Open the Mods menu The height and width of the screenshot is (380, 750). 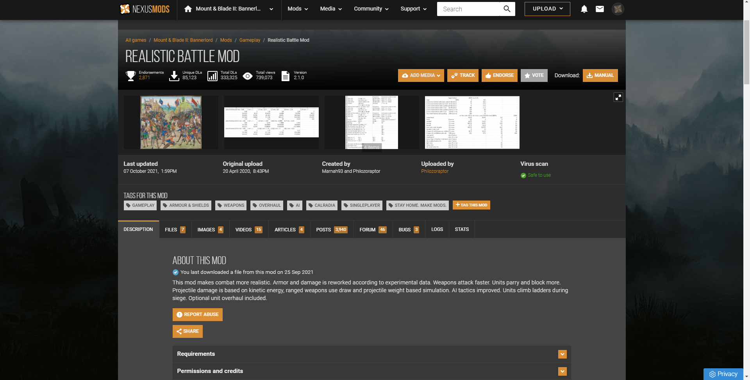pyautogui.click(x=298, y=9)
